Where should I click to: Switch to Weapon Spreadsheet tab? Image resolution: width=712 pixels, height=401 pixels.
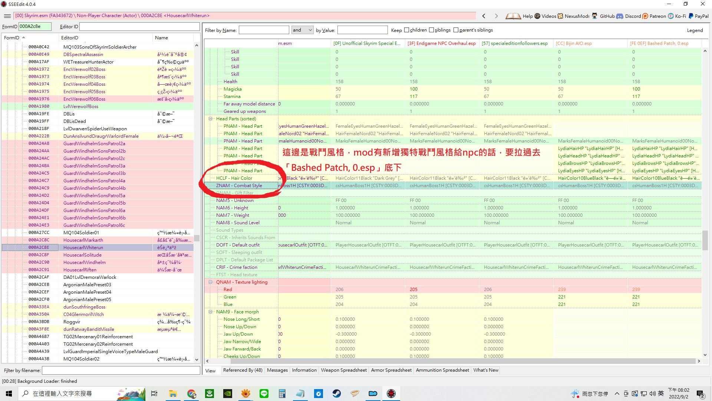344,370
